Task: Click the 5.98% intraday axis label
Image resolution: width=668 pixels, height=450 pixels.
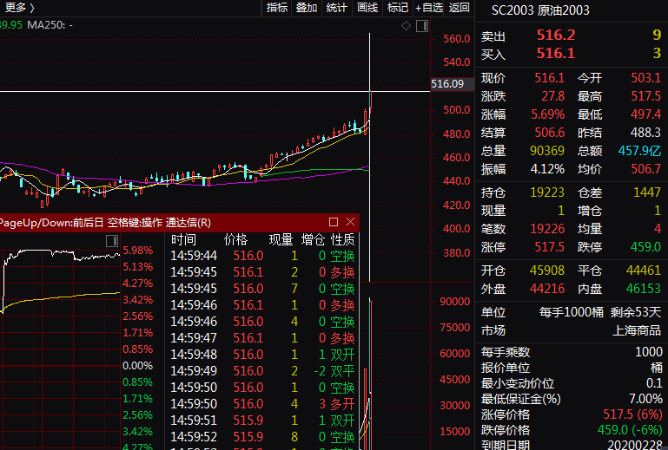Action: (137, 250)
